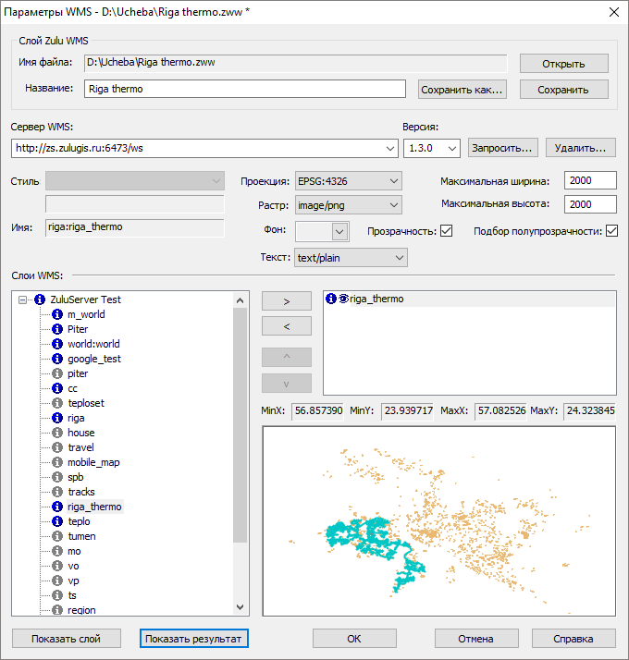Click the Запросить... button
This screenshot has width=629, height=660.
click(x=502, y=148)
